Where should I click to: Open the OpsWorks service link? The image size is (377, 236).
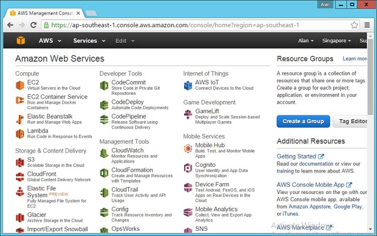click(x=125, y=228)
